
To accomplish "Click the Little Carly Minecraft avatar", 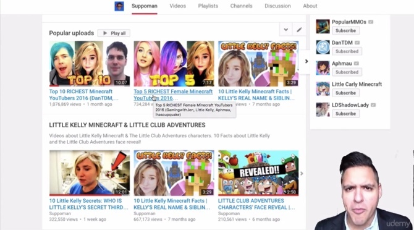I will point(323,89).
